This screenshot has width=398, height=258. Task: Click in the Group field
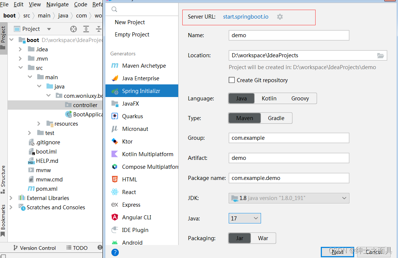(289, 138)
